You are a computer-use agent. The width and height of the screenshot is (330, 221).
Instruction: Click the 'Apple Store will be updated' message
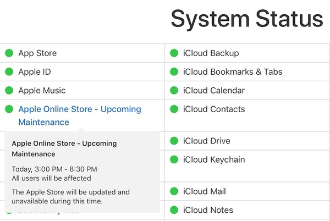click(x=71, y=197)
